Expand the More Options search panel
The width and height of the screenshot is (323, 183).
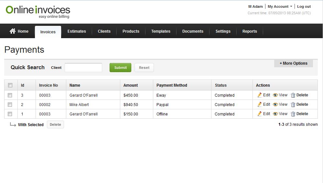(293, 63)
